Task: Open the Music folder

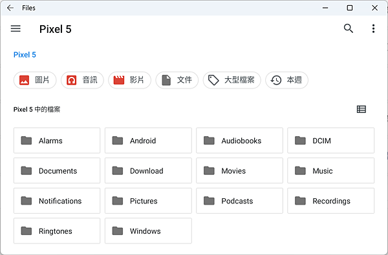Action: [x=331, y=170]
